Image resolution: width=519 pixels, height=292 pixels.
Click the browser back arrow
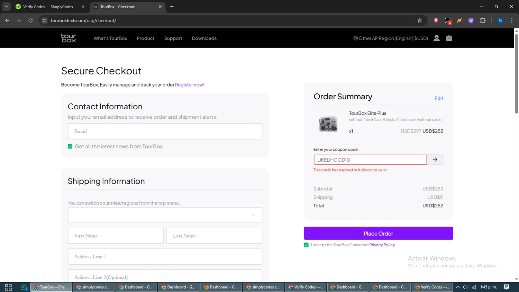7,20
